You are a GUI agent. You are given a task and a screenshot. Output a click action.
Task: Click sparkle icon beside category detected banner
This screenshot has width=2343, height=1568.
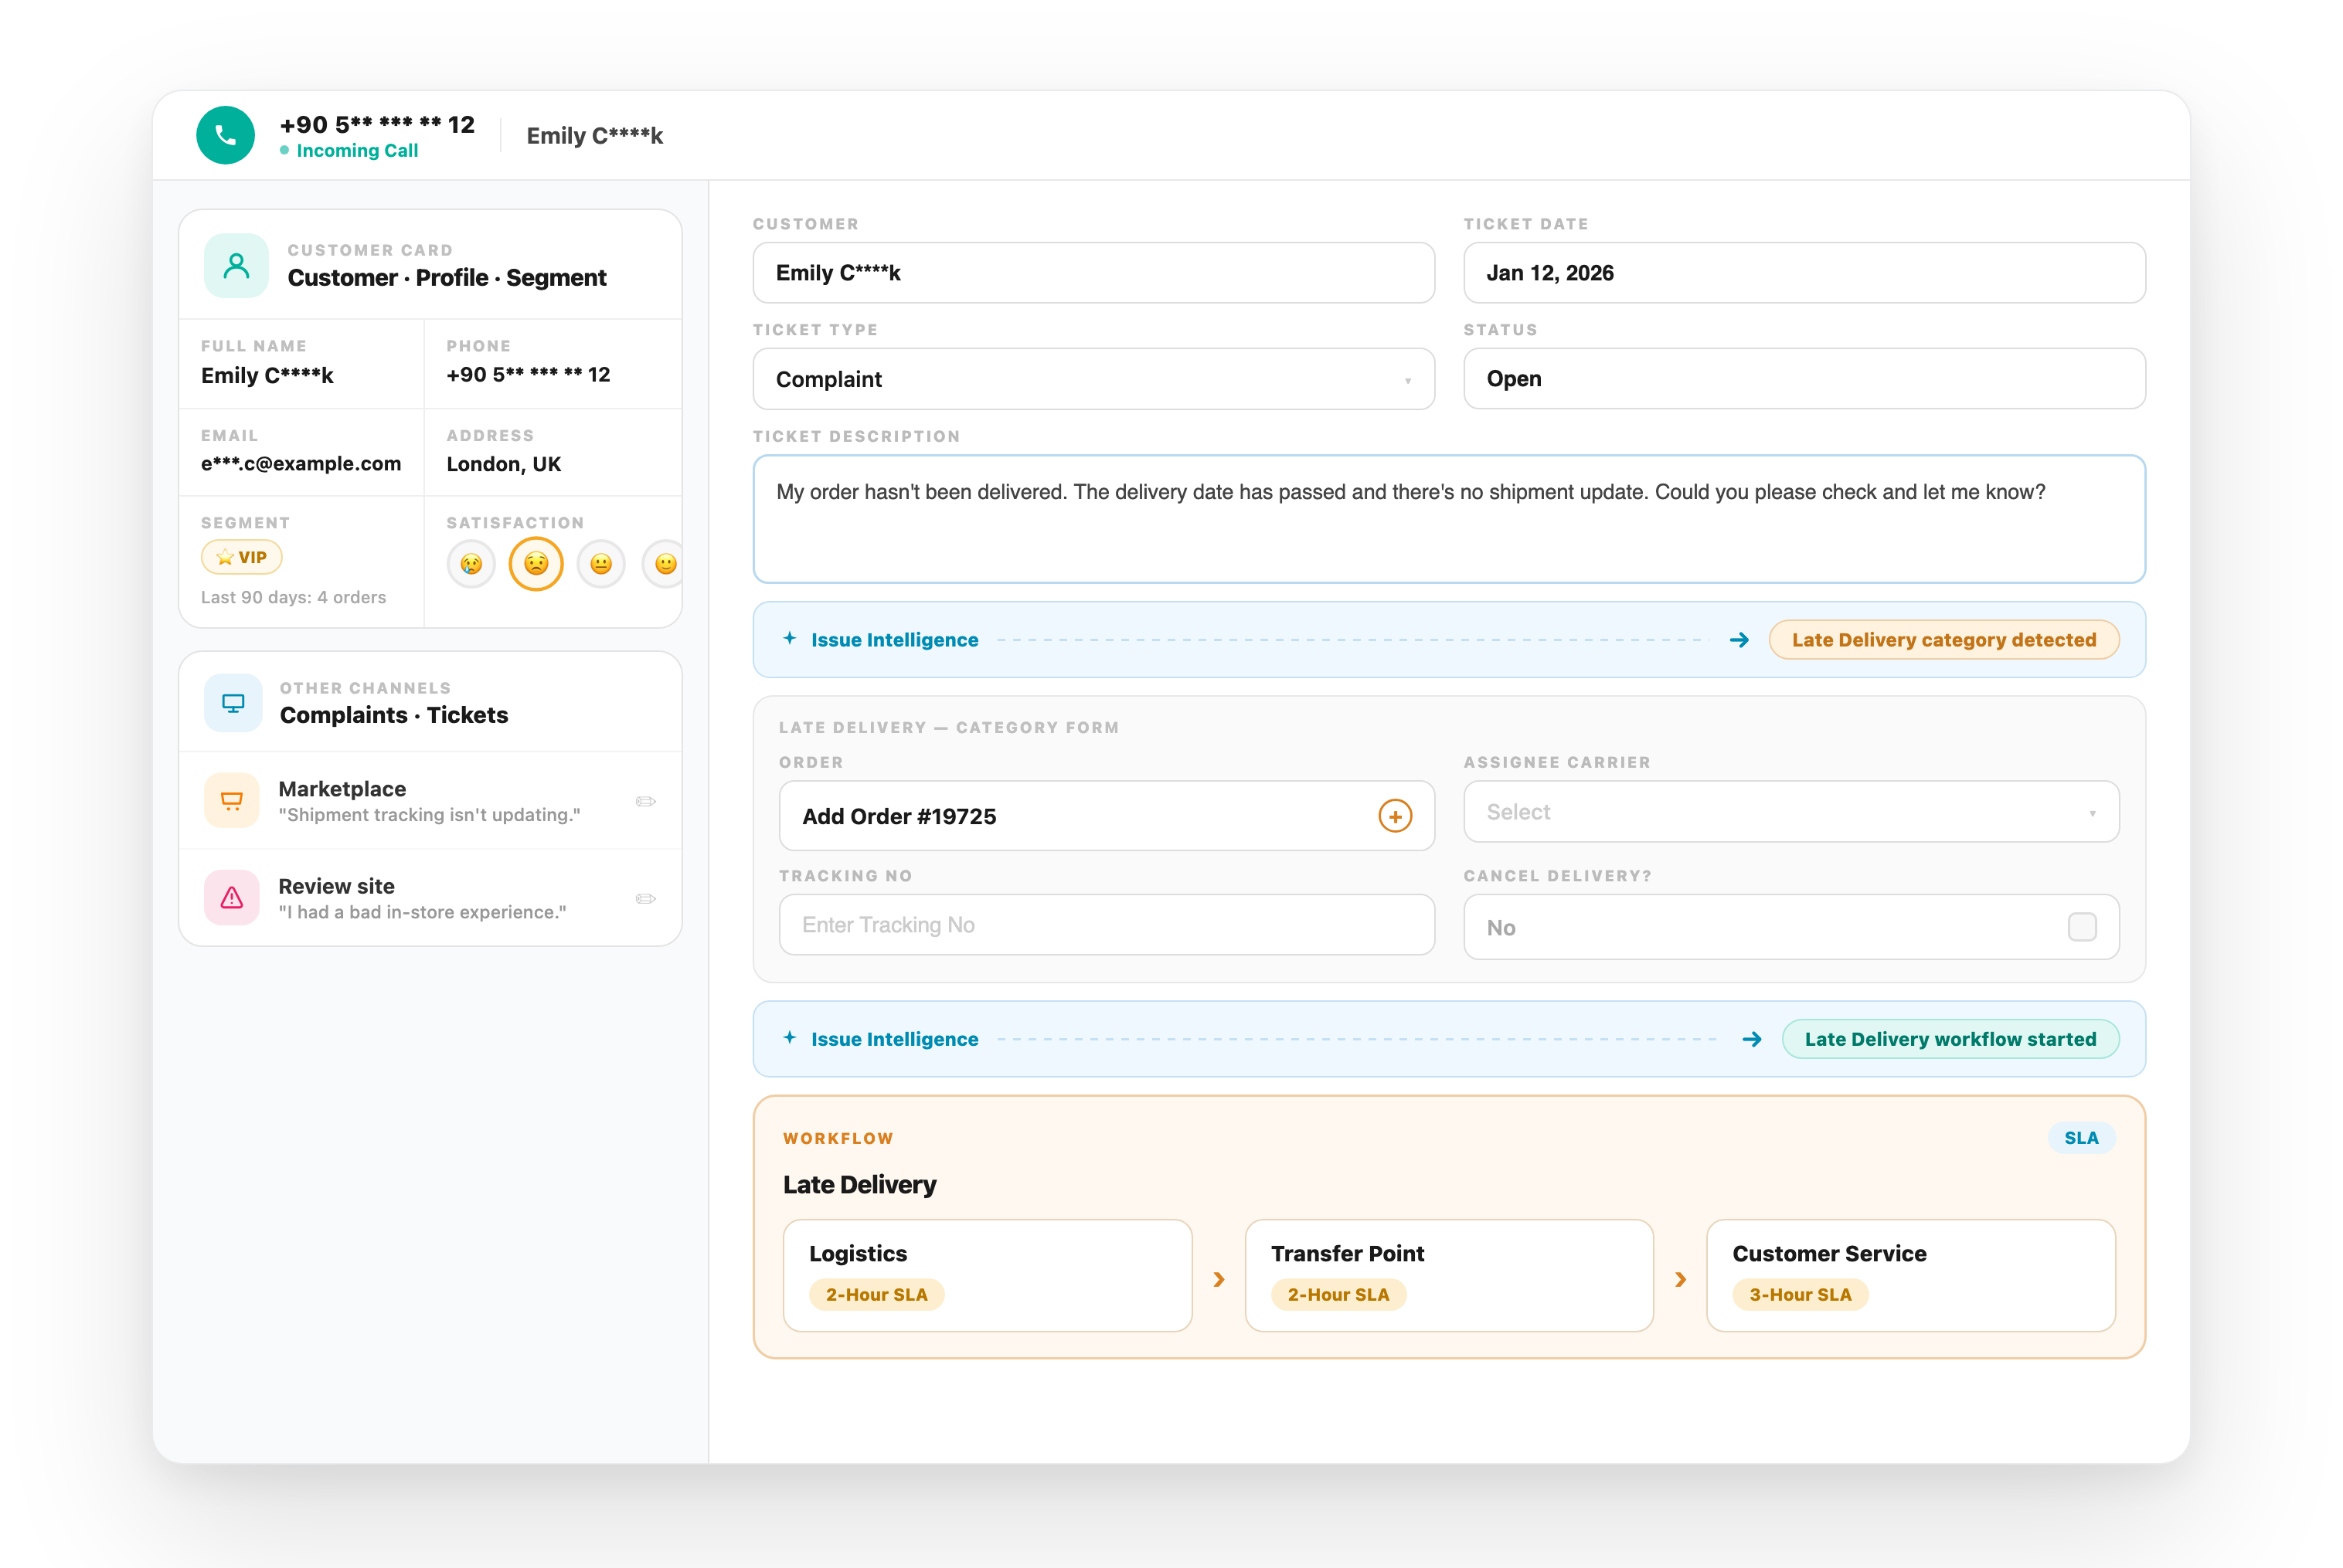click(x=789, y=638)
